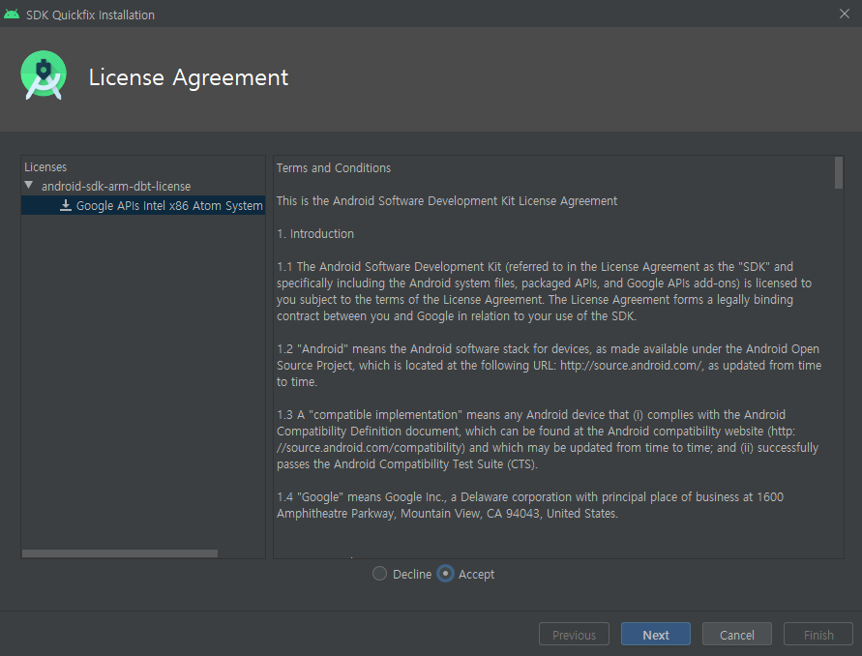Close the SDK Quickfix Installation dialog
Image resolution: width=862 pixels, height=656 pixels.
[x=845, y=14]
